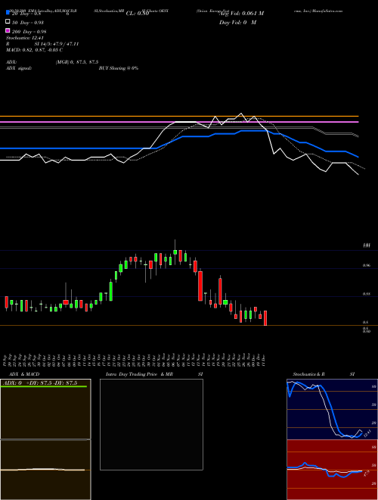Viewport: 378px width, 500px height.
Task: Click the 'MACD: 0.82, 0.87, -0.05 C' line
Action: pyautogui.click(x=34, y=50)
